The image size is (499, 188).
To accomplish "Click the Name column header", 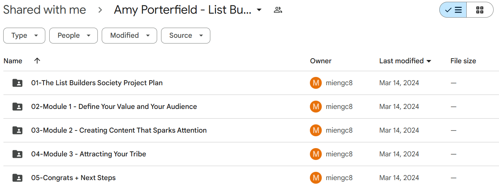I will [13, 61].
